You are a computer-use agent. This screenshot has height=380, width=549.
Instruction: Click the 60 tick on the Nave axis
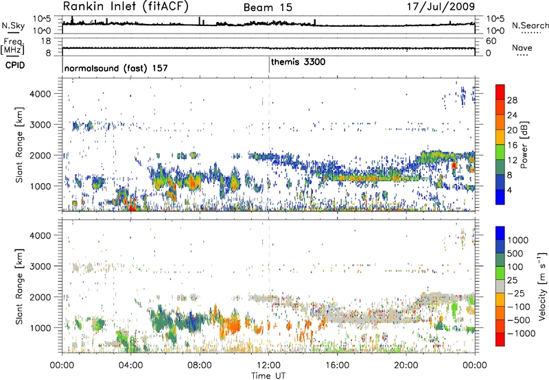(x=491, y=41)
